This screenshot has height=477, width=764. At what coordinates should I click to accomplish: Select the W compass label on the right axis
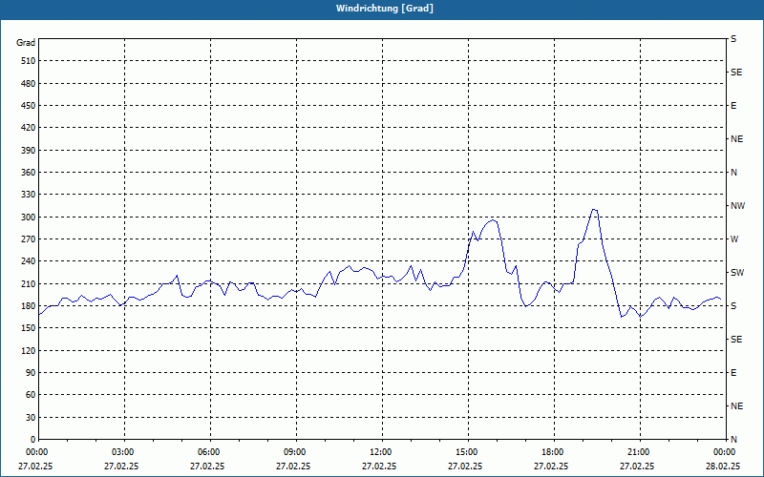(x=734, y=239)
